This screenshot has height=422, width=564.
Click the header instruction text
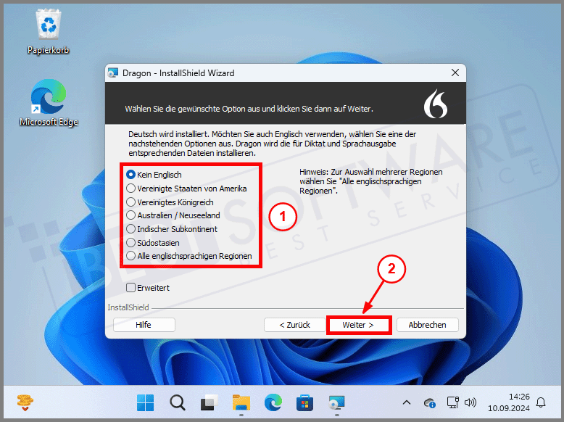tap(249, 109)
